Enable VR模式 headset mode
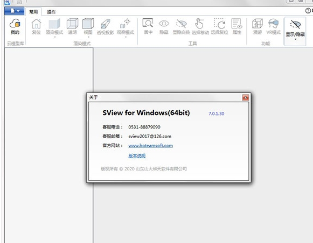Screen dimensions: 313x243 coord(274,26)
